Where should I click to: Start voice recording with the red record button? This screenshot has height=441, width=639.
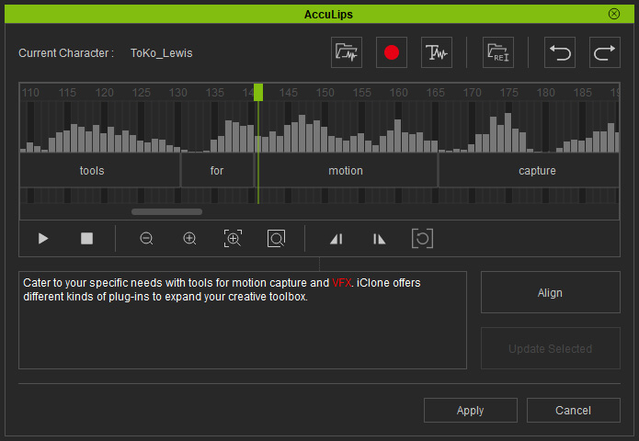[x=392, y=53]
